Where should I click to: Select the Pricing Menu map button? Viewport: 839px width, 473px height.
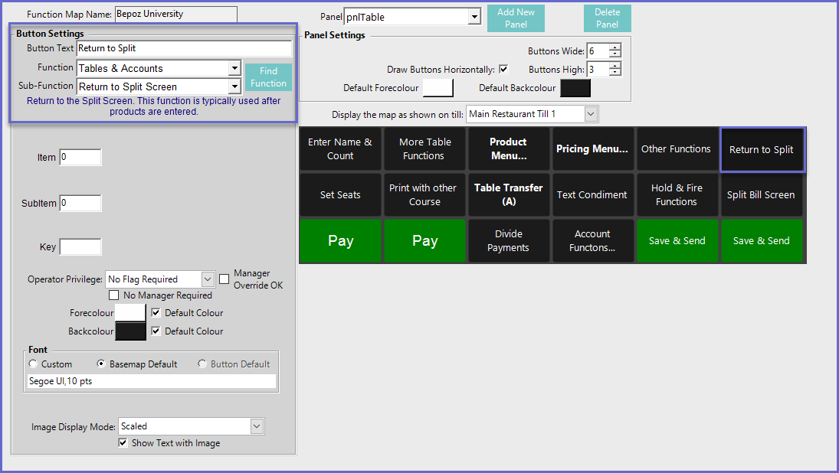pyautogui.click(x=593, y=149)
